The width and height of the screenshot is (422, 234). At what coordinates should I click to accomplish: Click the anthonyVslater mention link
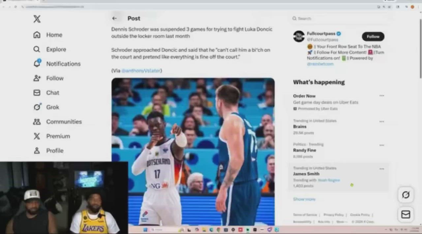pos(141,71)
